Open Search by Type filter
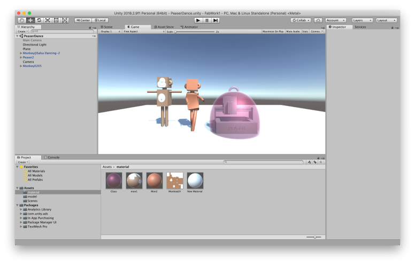This screenshot has height=265, width=415. [309, 162]
